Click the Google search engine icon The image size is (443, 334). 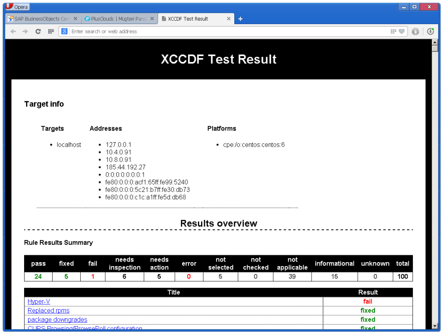(64, 31)
